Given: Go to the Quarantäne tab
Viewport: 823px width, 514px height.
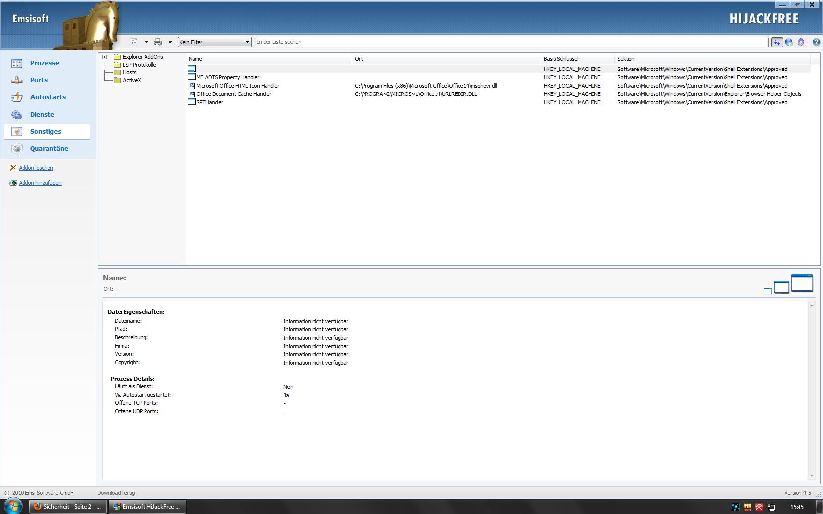Looking at the screenshot, I should pyautogui.click(x=49, y=149).
